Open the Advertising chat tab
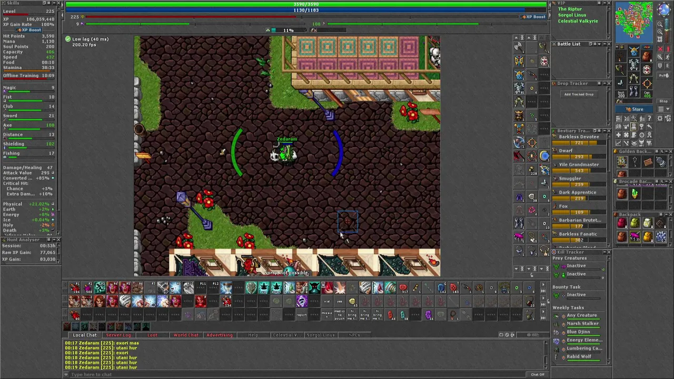The height and width of the screenshot is (379, 674). click(220, 335)
